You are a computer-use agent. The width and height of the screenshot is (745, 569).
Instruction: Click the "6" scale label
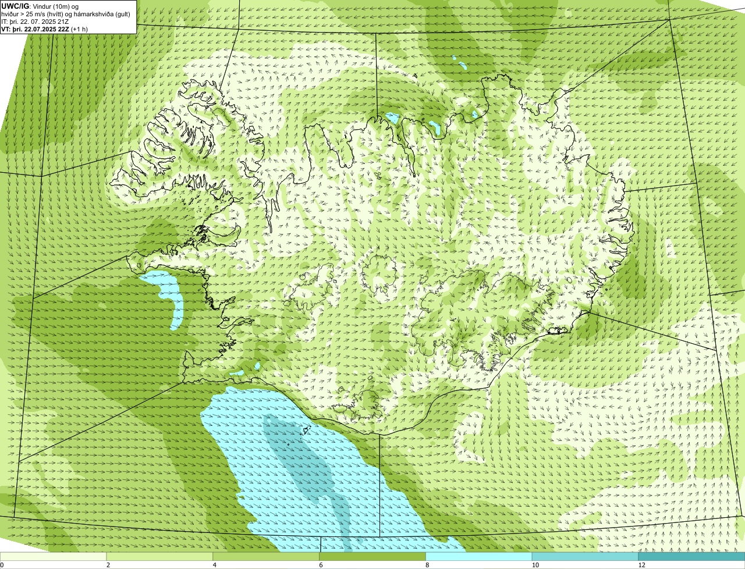point(321,565)
